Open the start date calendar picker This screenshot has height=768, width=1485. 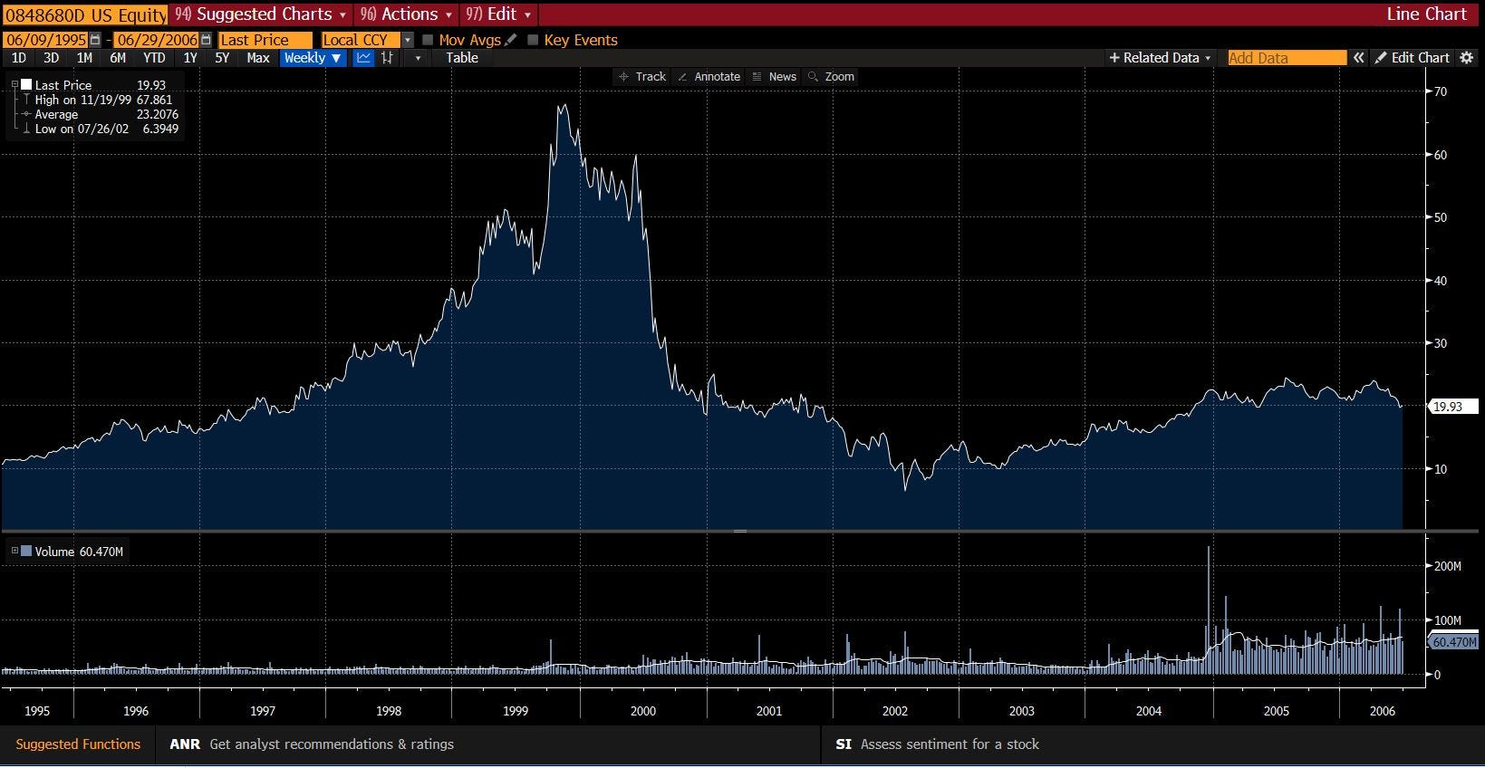[95, 40]
